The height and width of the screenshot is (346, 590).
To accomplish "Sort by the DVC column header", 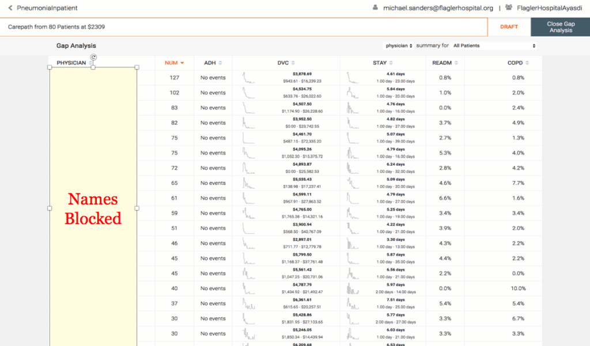I will [x=283, y=63].
